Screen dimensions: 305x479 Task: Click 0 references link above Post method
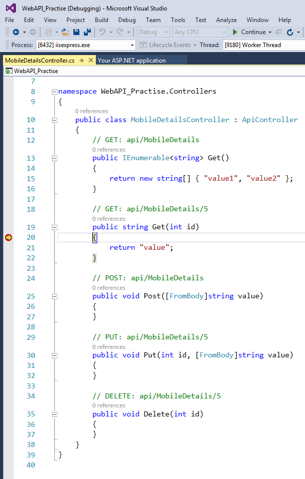(x=109, y=288)
